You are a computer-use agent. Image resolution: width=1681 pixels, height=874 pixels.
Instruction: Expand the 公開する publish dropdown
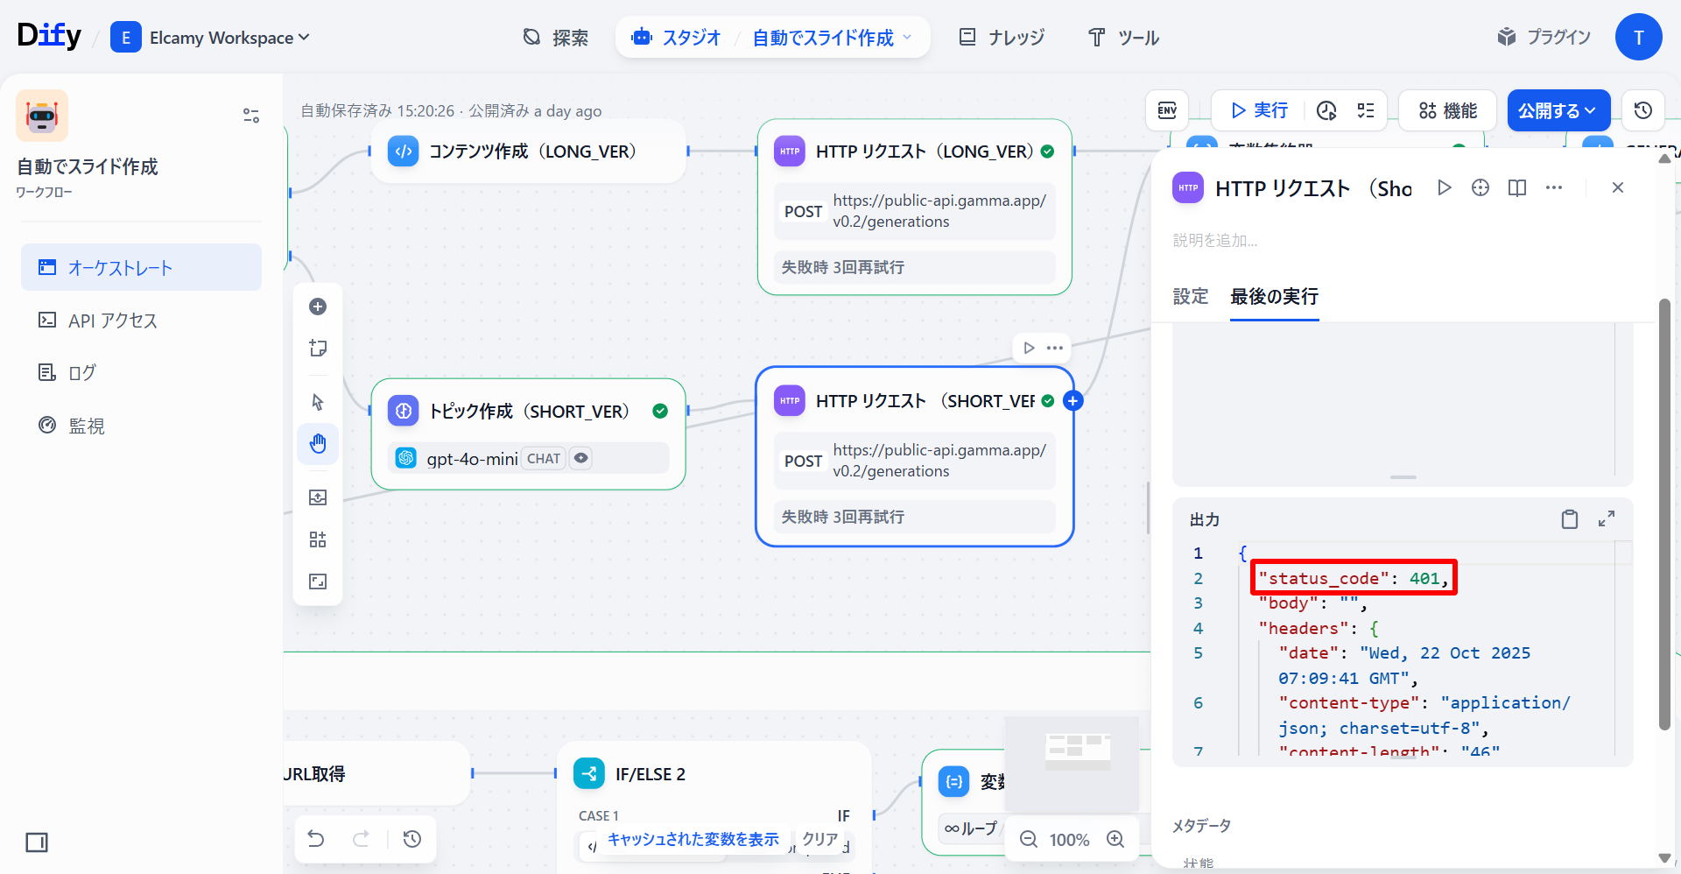(x=1558, y=110)
